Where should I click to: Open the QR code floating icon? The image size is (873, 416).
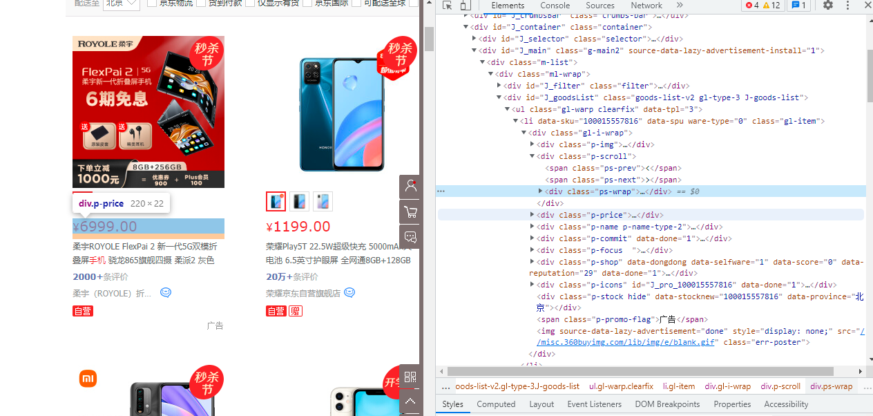pos(411,377)
